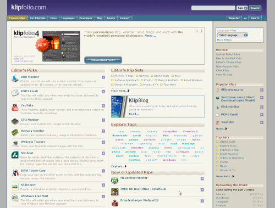Viewport: 275px width, 208px height.
Task: Open the Developer tab
Action: [x=86, y=18]
